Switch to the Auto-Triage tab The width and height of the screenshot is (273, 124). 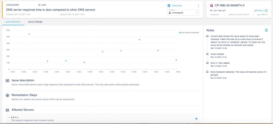(x=35, y=22)
